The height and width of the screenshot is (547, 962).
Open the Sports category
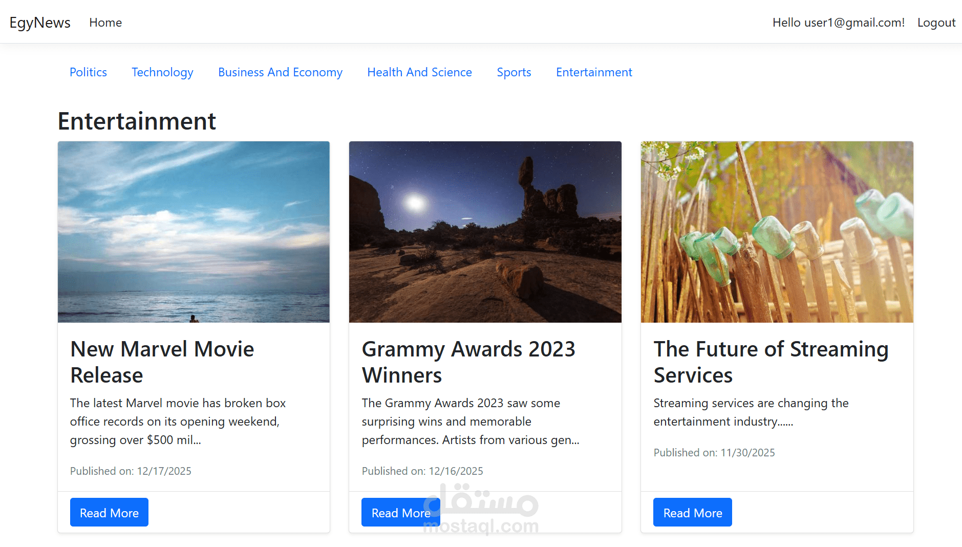coord(514,72)
